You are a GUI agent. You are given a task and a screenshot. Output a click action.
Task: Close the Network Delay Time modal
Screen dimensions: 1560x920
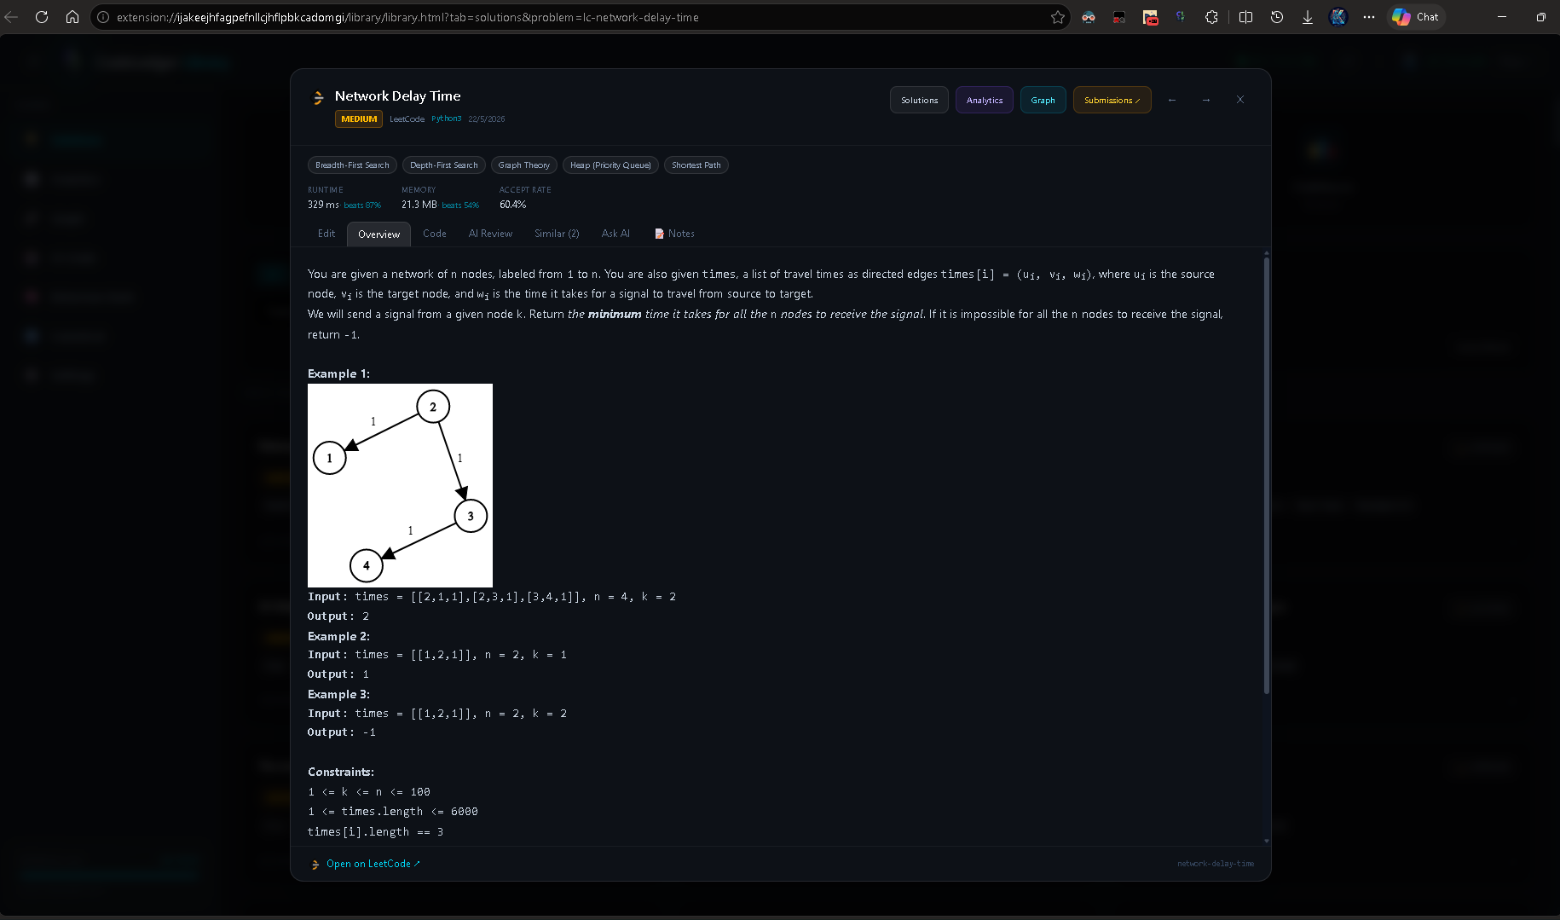click(x=1240, y=100)
